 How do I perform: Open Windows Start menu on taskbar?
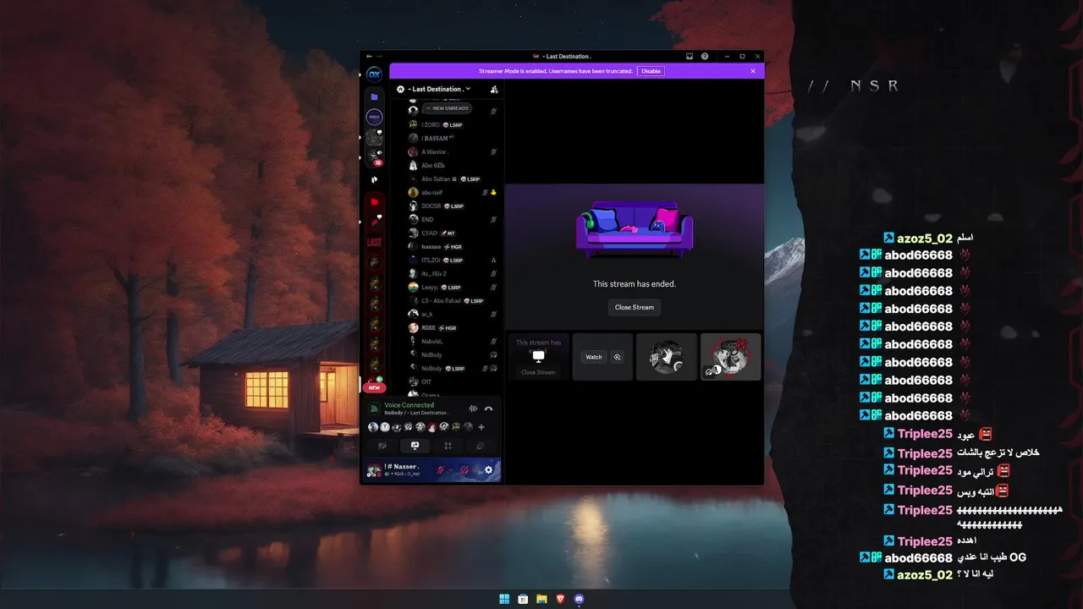[504, 599]
